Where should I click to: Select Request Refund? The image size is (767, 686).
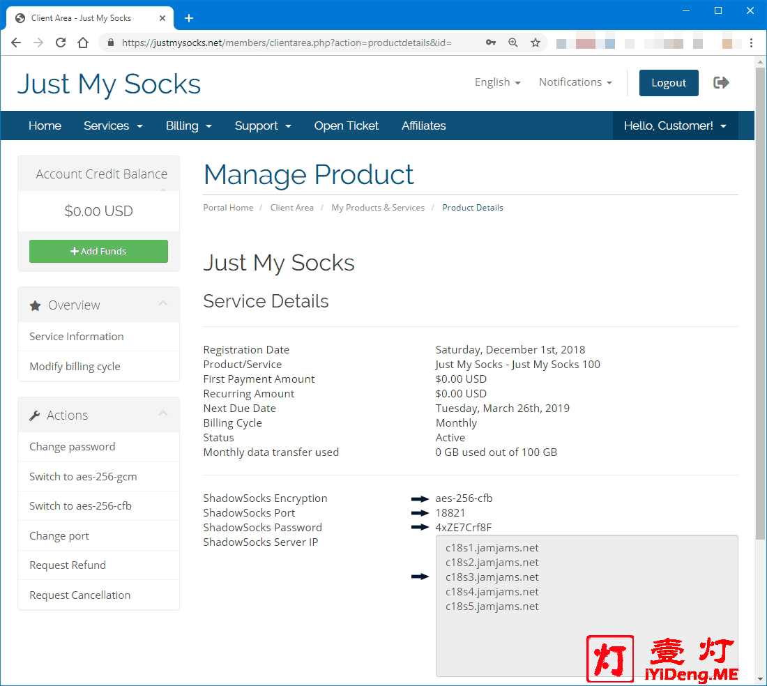(99, 565)
